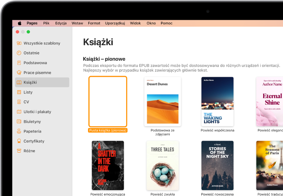Viewport: 283px width, 196px height.
Task: Click the Certyfikaty ribbon award icon
Action: [x=19, y=141]
